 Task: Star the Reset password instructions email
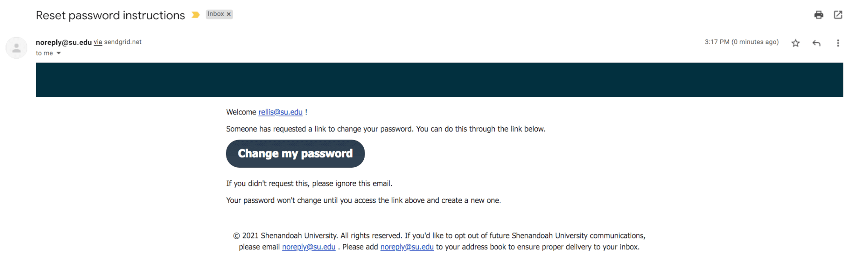click(x=795, y=43)
